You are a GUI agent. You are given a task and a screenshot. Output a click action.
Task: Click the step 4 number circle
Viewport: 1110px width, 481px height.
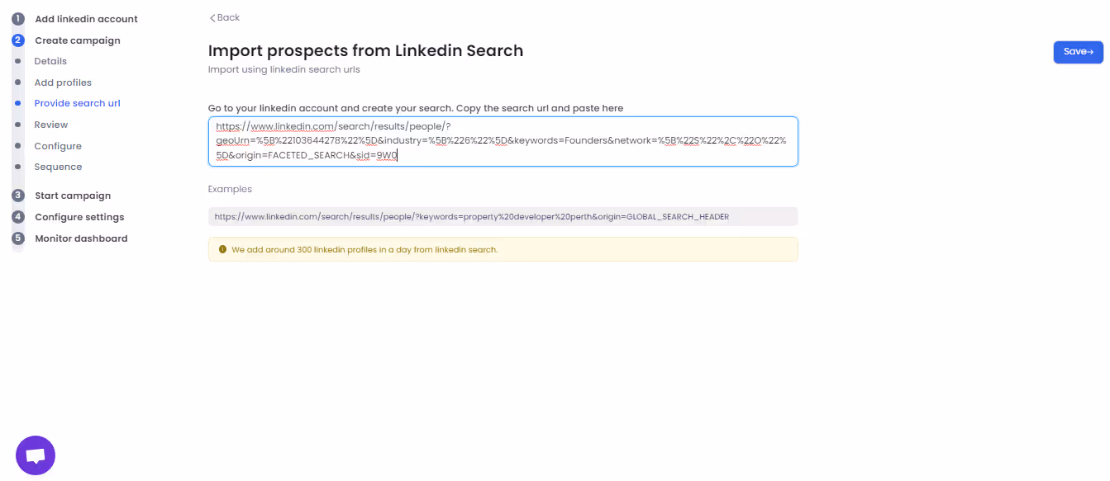(18, 217)
